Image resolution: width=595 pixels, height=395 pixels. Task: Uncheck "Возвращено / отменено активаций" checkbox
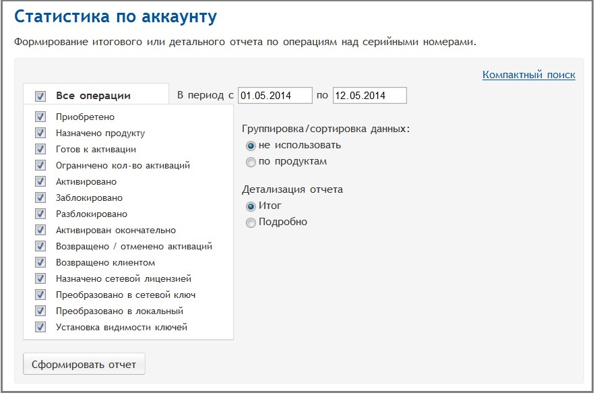40,246
